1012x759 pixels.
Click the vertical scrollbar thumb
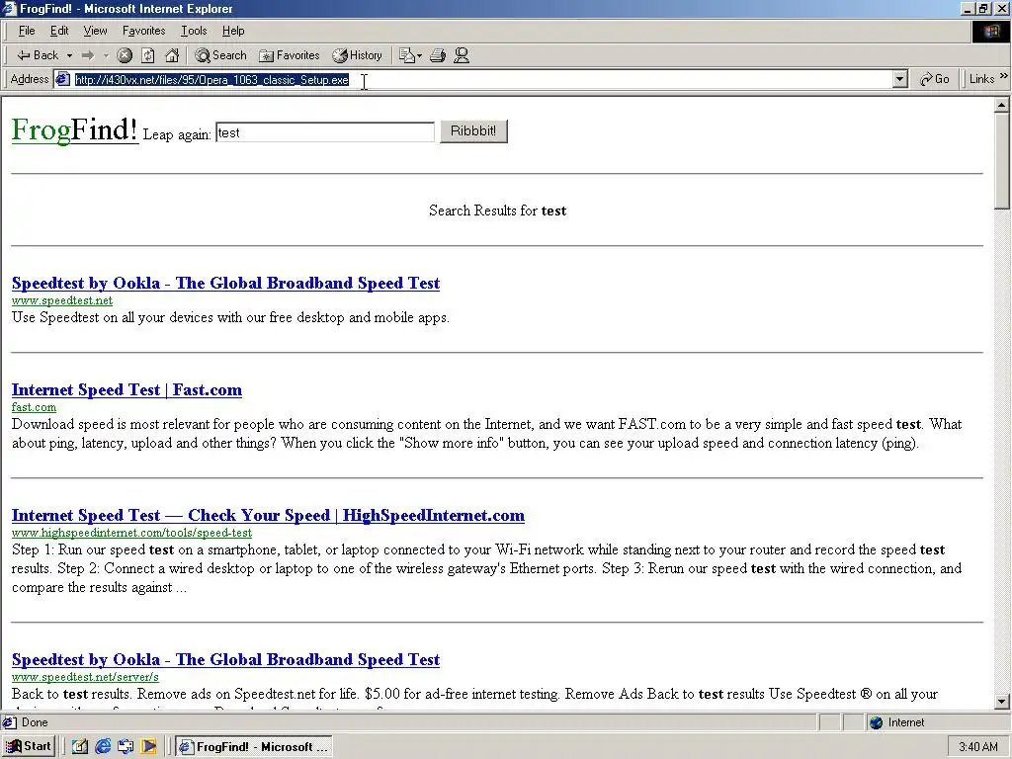point(1002,161)
